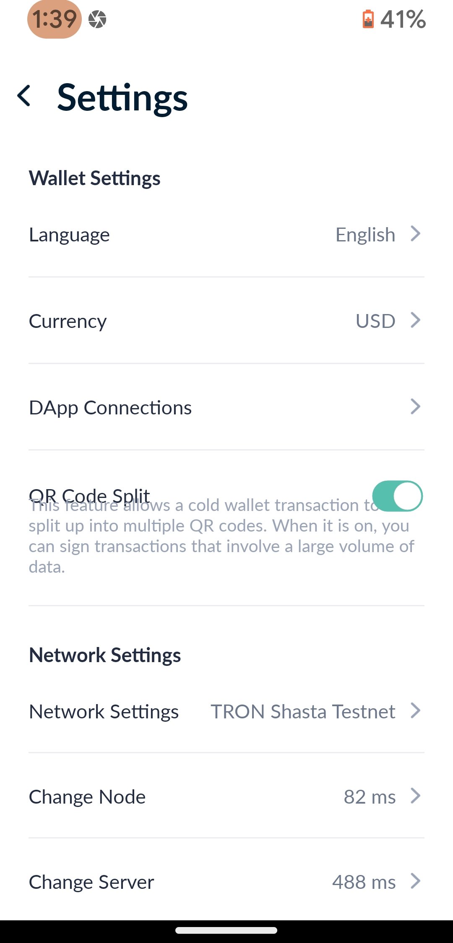Tap the 1:39 clock indicator
Image resolution: width=453 pixels, height=943 pixels.
[55, 19]
